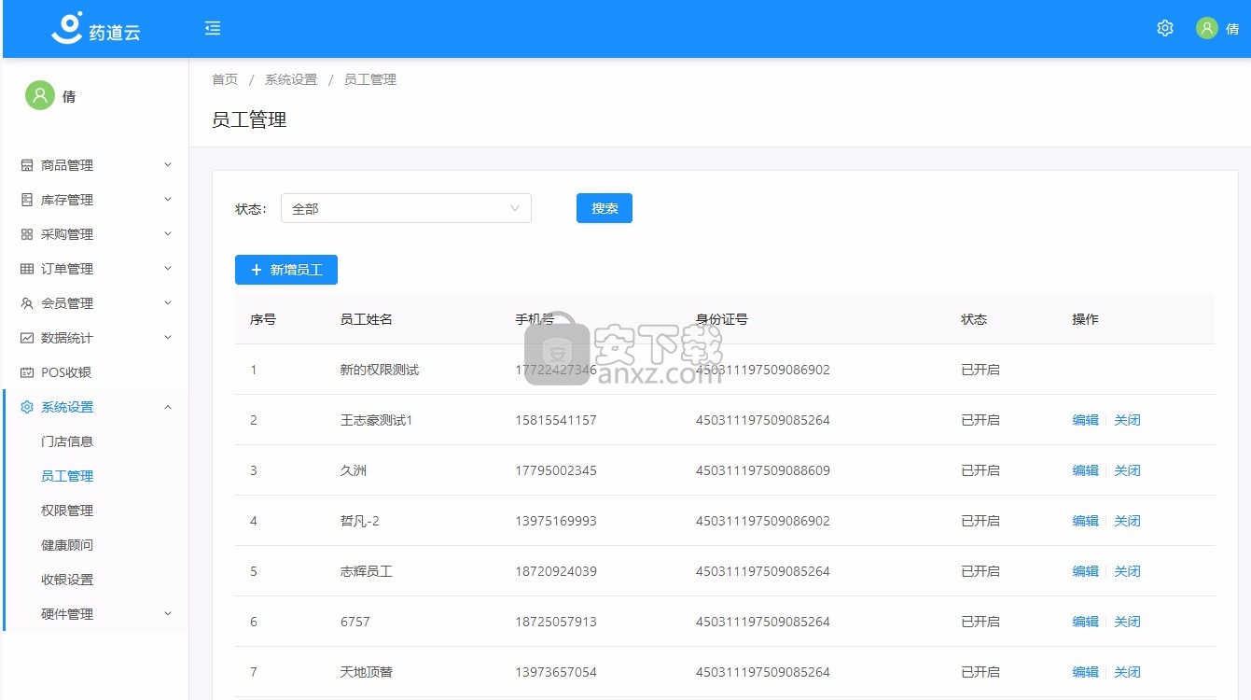Click the 搜索 button
Screen dimensions: 1251x700
(x=605, y=208)
